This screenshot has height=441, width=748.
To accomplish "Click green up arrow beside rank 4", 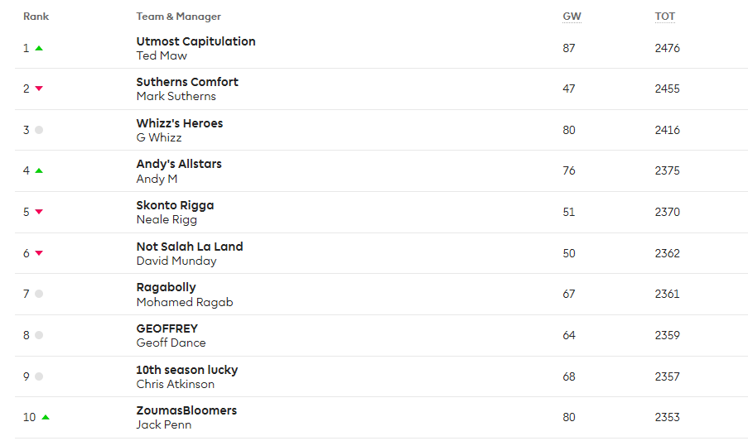I will click(39, 170).
